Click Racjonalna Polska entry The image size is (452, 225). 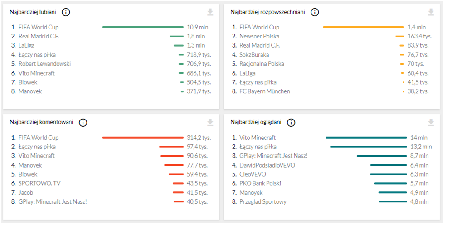(262, 64)
